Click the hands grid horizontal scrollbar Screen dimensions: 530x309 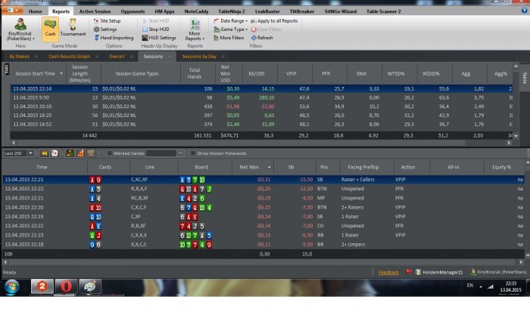[263, 261]
